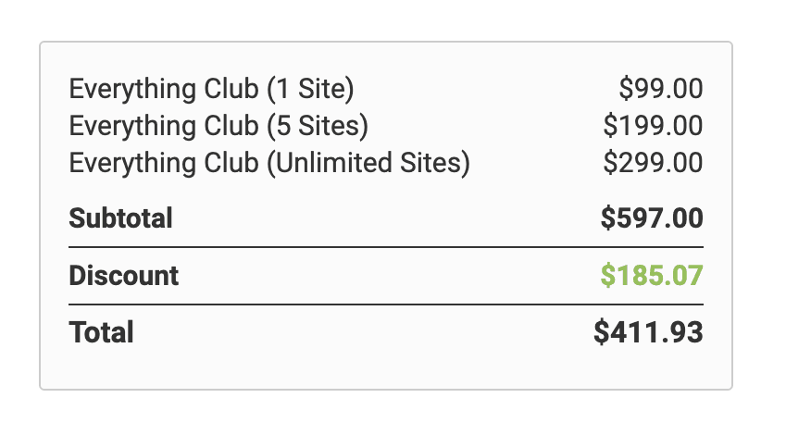Select the $299.00 price value
The width and height of the screenshot is (811, 435).
pos(653,163)
